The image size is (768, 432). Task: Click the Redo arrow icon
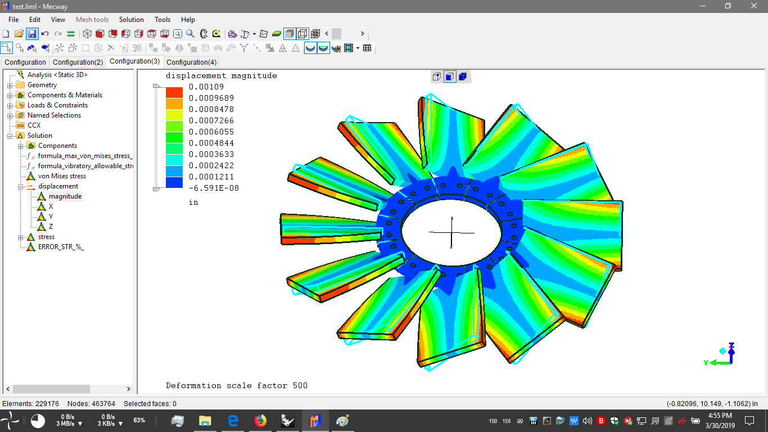pos(58,34)
